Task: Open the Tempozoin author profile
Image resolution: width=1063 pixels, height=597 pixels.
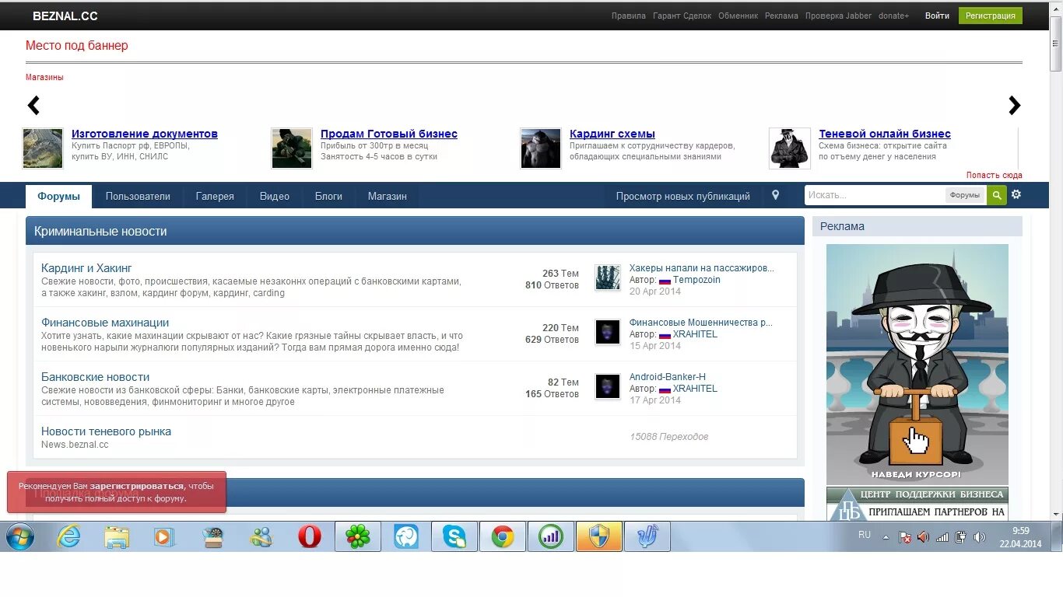Action: tap(696, 280)
